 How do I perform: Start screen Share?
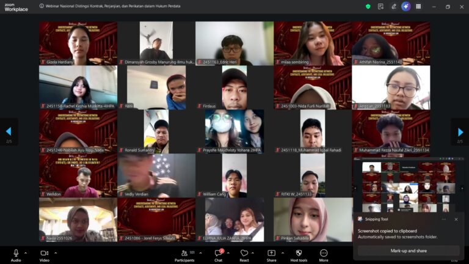click(271, 255)
